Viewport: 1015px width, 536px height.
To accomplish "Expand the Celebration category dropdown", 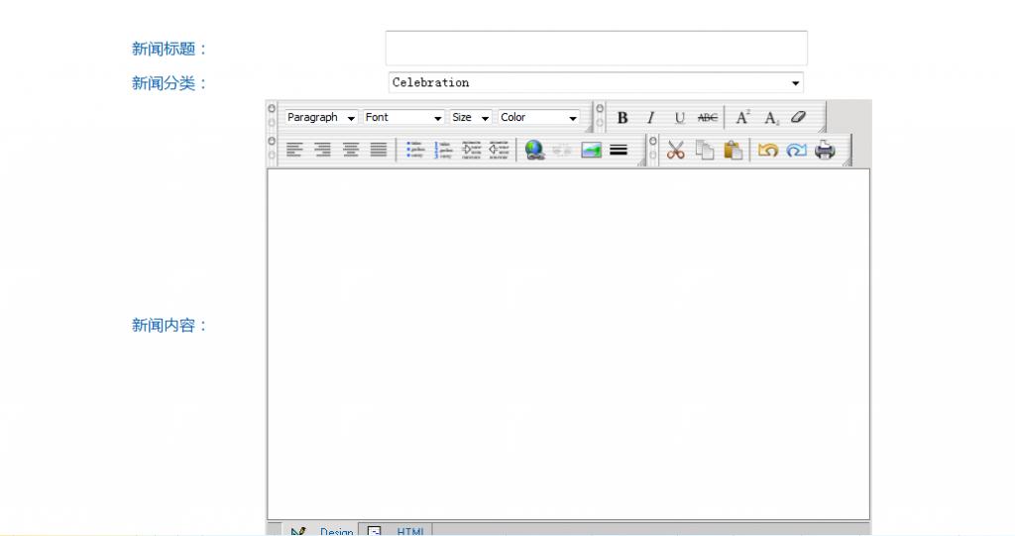I will coord(596,83).
